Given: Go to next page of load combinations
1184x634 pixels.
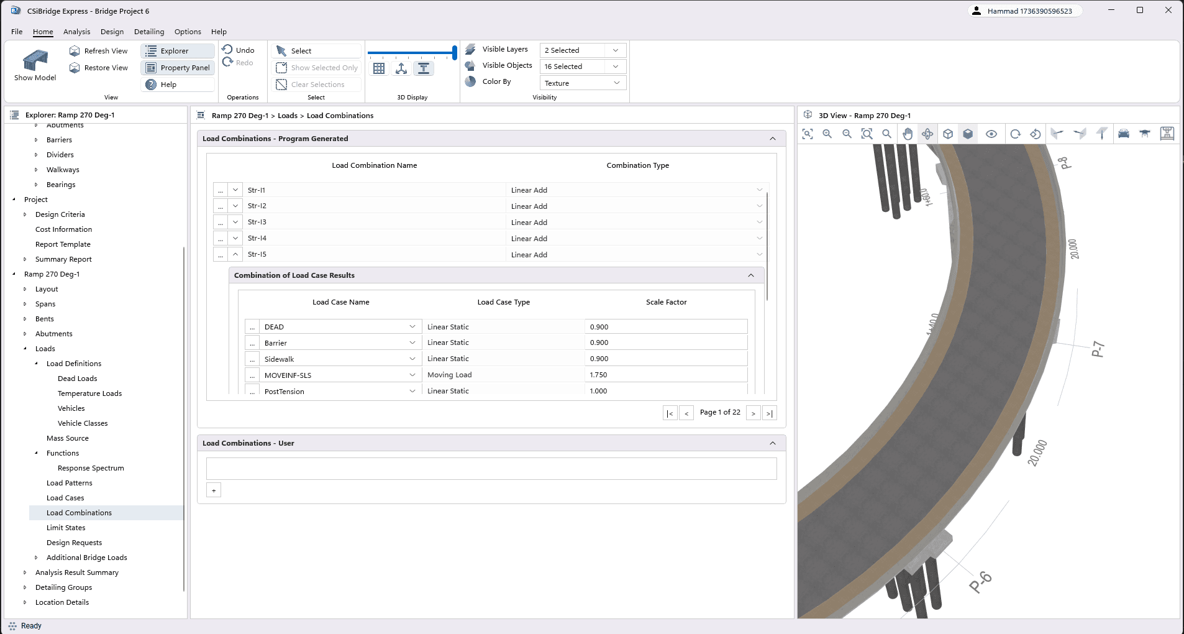Looking at the screenshot, I should [x=753, y=413].
